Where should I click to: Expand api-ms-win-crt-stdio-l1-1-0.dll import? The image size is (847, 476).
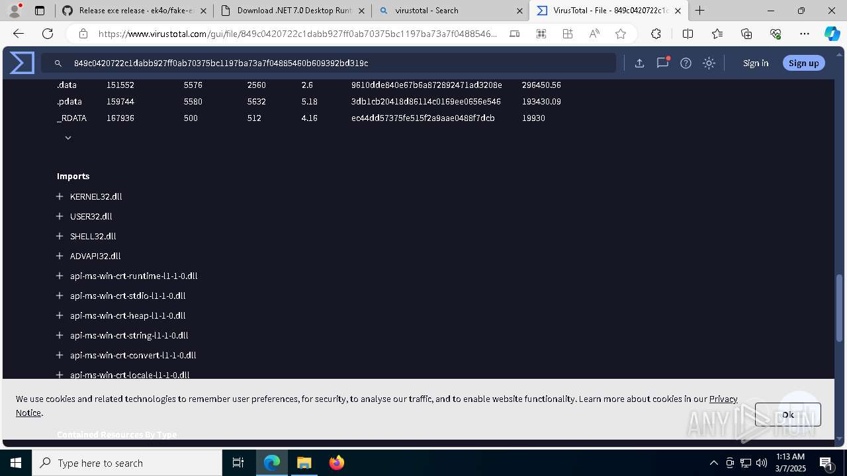click(60, 296)
